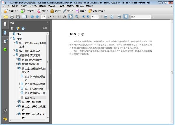This screenshot has height=125, width=175.
Task: Select the 封面 bookmark
Action: pyautogui.click(x=19, y=34)
